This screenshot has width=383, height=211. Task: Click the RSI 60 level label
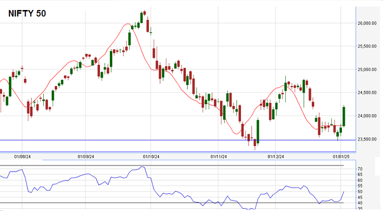click(360, 180)
